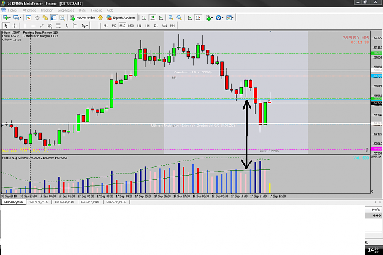Open templates icon

(x=229, y=18)
